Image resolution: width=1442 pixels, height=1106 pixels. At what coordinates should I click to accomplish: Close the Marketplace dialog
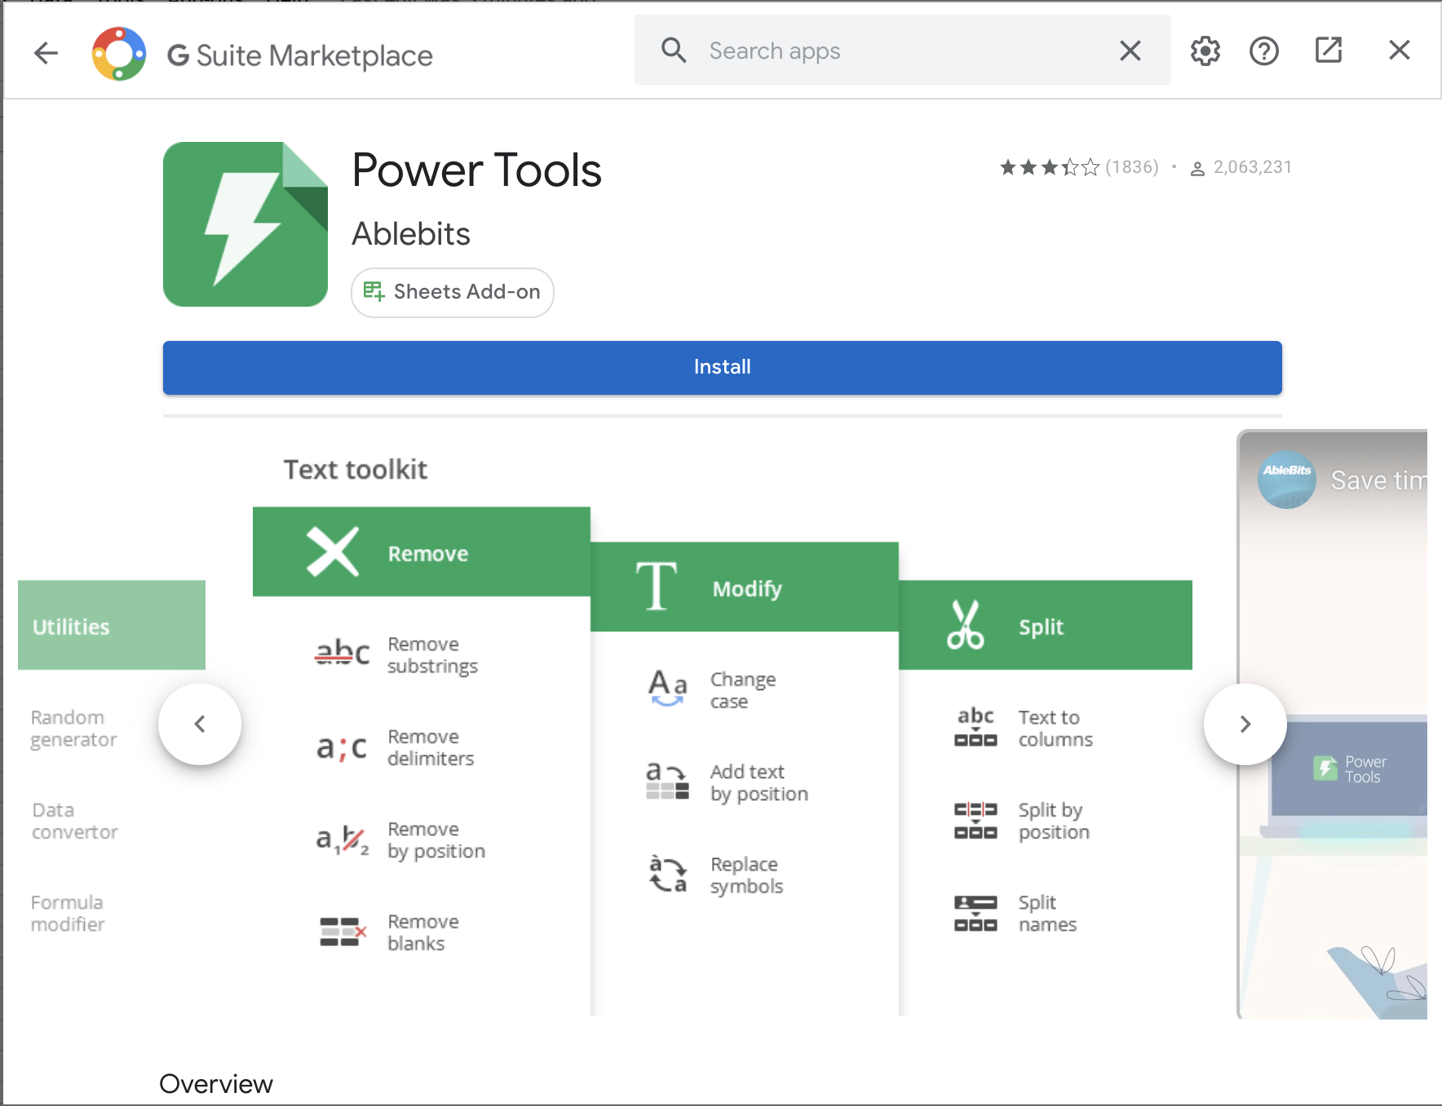tap(1399, 51)
